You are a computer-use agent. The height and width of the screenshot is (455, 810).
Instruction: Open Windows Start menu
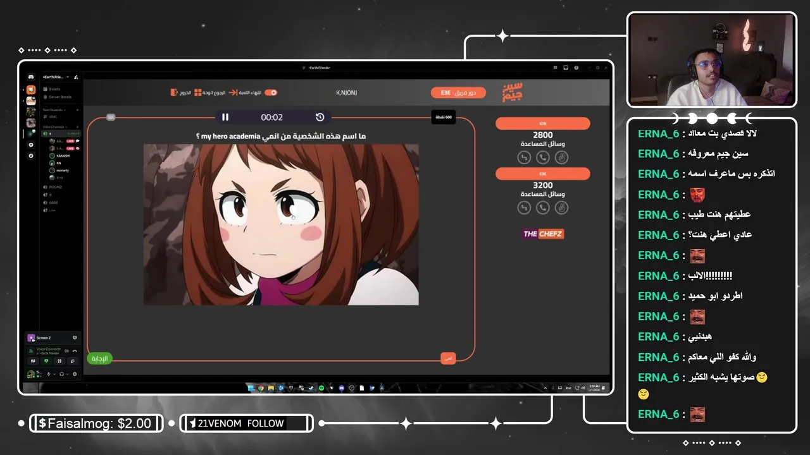[251, 388]
